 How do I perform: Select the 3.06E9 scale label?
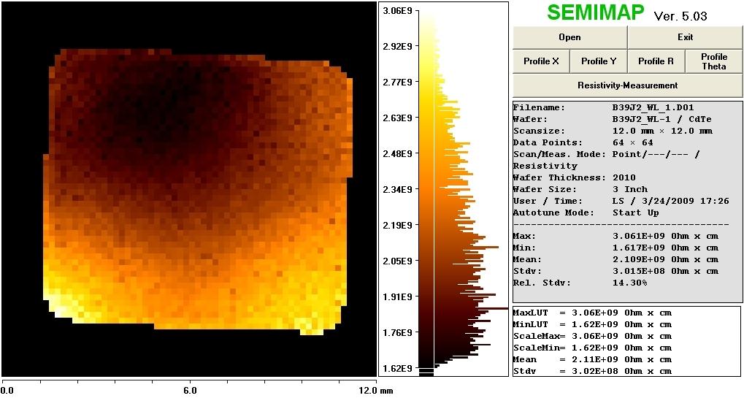396,10
